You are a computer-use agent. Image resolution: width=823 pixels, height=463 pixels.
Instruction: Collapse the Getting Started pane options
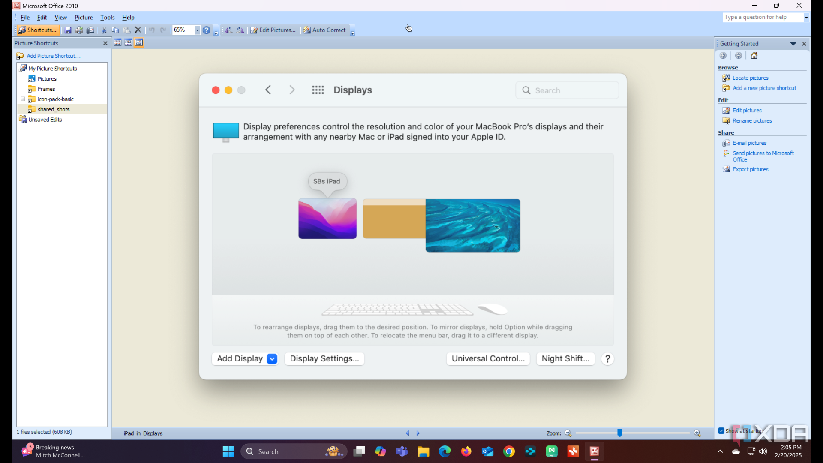[x=792, y=43]
